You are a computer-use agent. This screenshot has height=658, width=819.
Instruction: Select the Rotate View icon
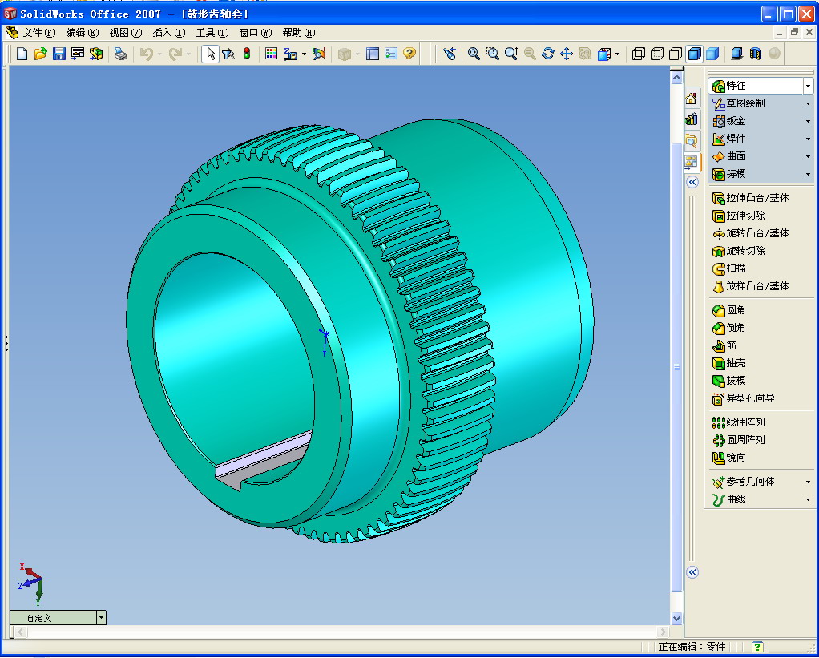[548, 53]
